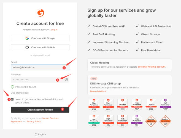
Task: Uncheck the newsletters checkbox
Action: [x=12, y=99]
